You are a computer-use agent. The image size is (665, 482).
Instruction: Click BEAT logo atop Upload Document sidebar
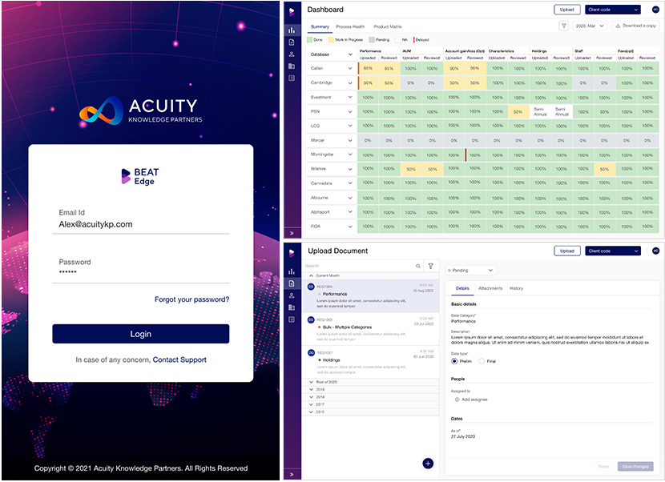[x=292, y=253]
